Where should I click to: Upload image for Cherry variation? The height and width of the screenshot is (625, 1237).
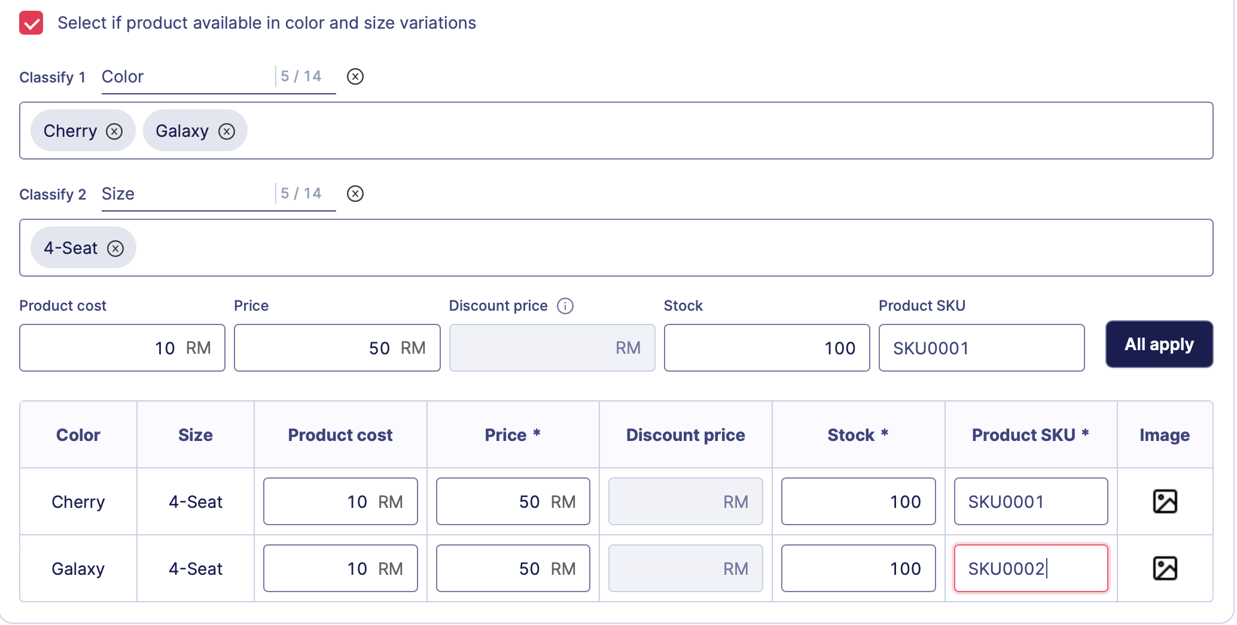tap(1165, 501)
